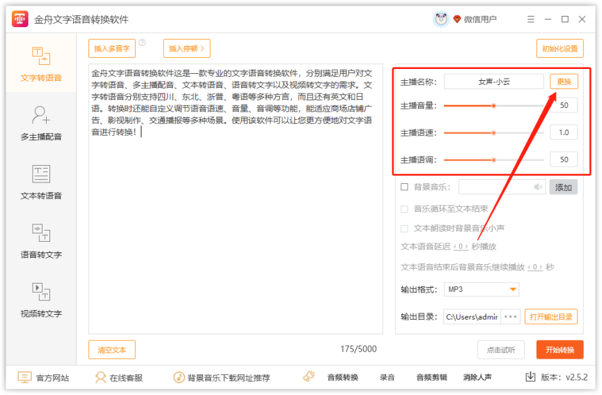Click the 主播语速 value box
The height and width of the screenshot is (395, 602).
click(x=564, y=133)
